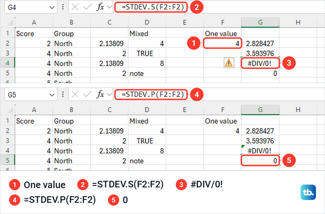The height and width of the screenshot is (214, 325).
Task: Select the #DIV/0! cell in the top sheet
Action: coord(260,63)
